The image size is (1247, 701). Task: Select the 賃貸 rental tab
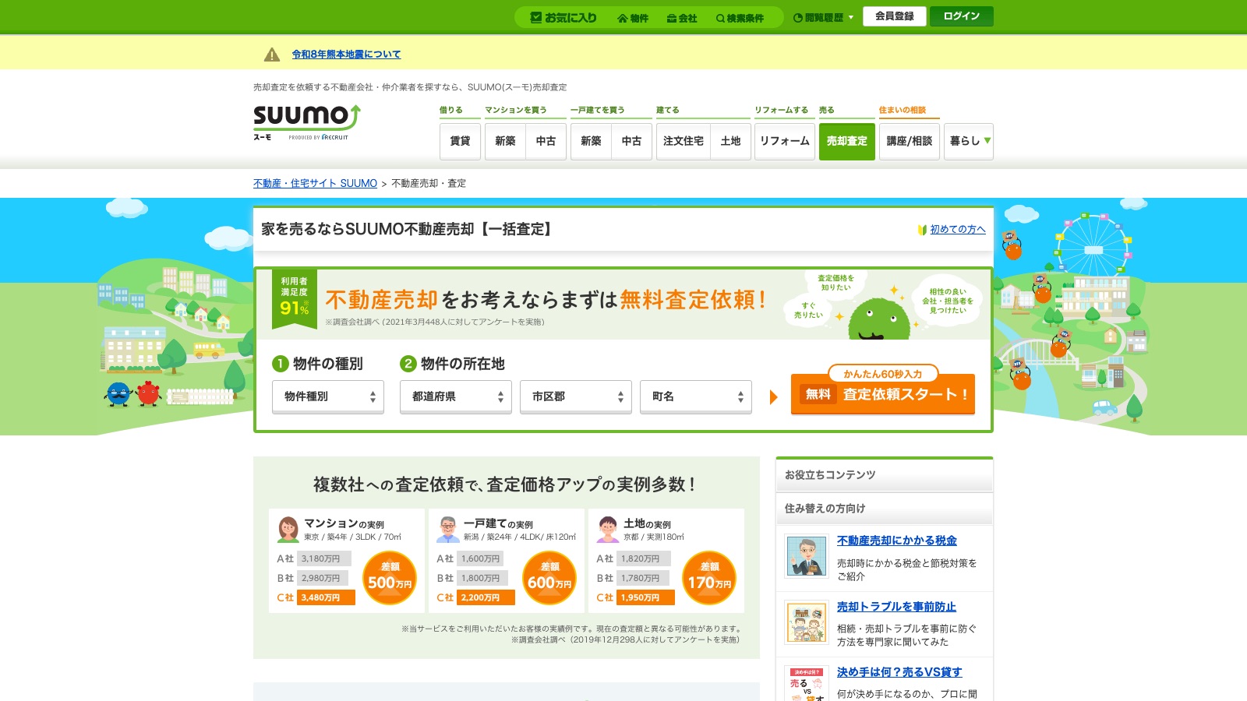[460, 142]
